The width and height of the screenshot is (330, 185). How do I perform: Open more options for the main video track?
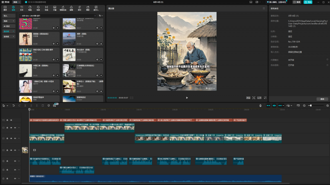tap(19, 150)
